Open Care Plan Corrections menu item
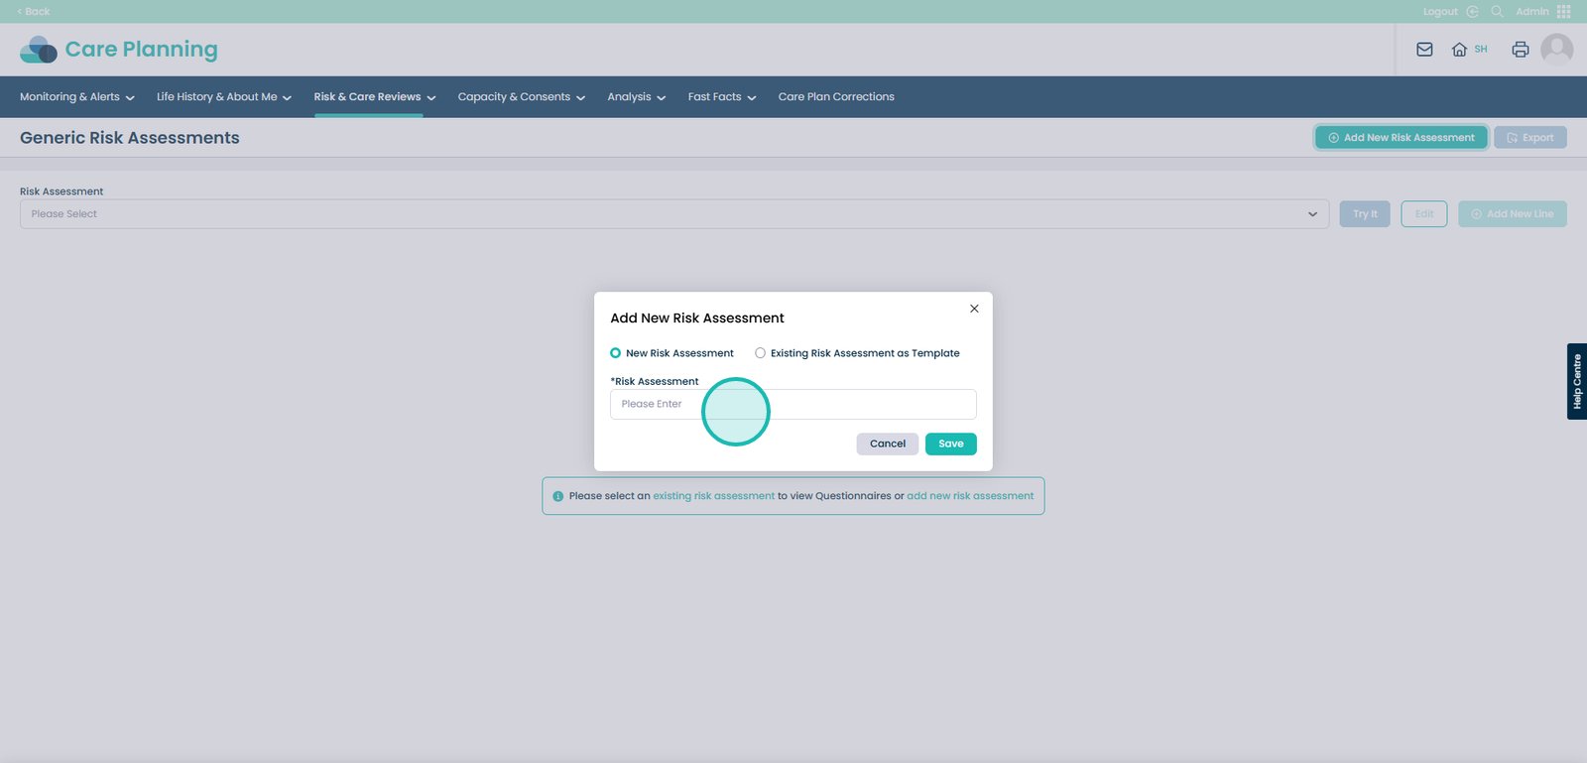The image size is (1587, 763). point(836,97)
